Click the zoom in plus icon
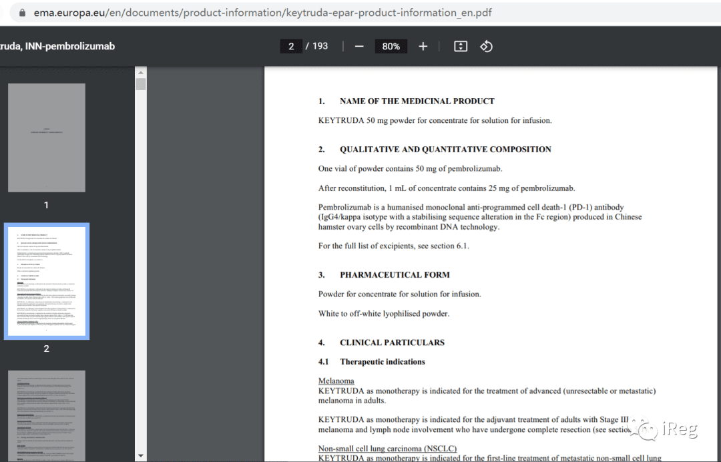This screenshot has width=721, height=462. click(x=423, y=47)
